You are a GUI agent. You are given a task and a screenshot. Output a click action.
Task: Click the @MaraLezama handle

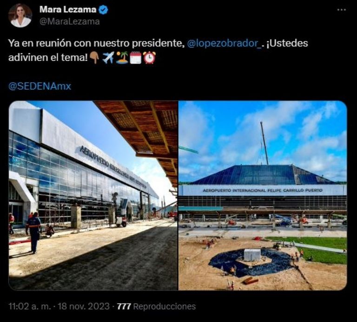(69, 22)
